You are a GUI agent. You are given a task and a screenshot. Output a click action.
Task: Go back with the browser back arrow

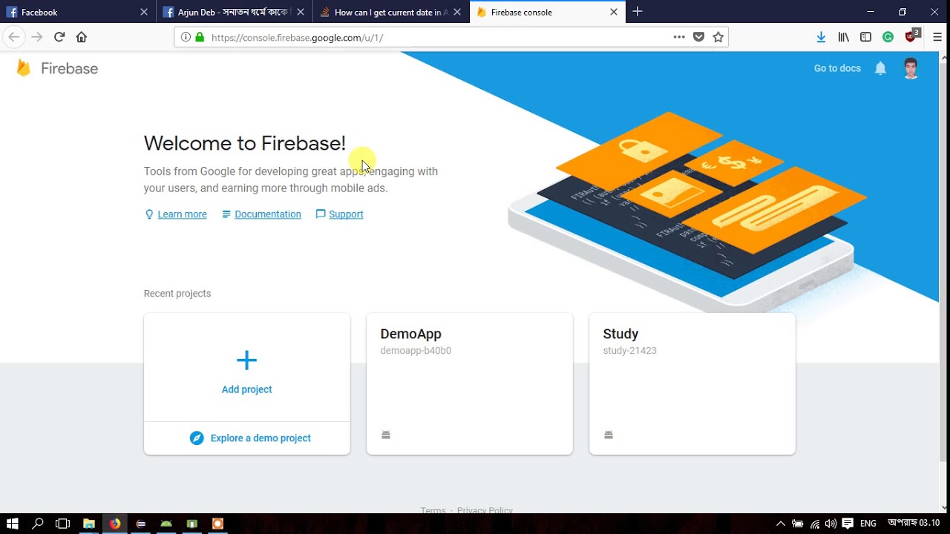(13, 37)
